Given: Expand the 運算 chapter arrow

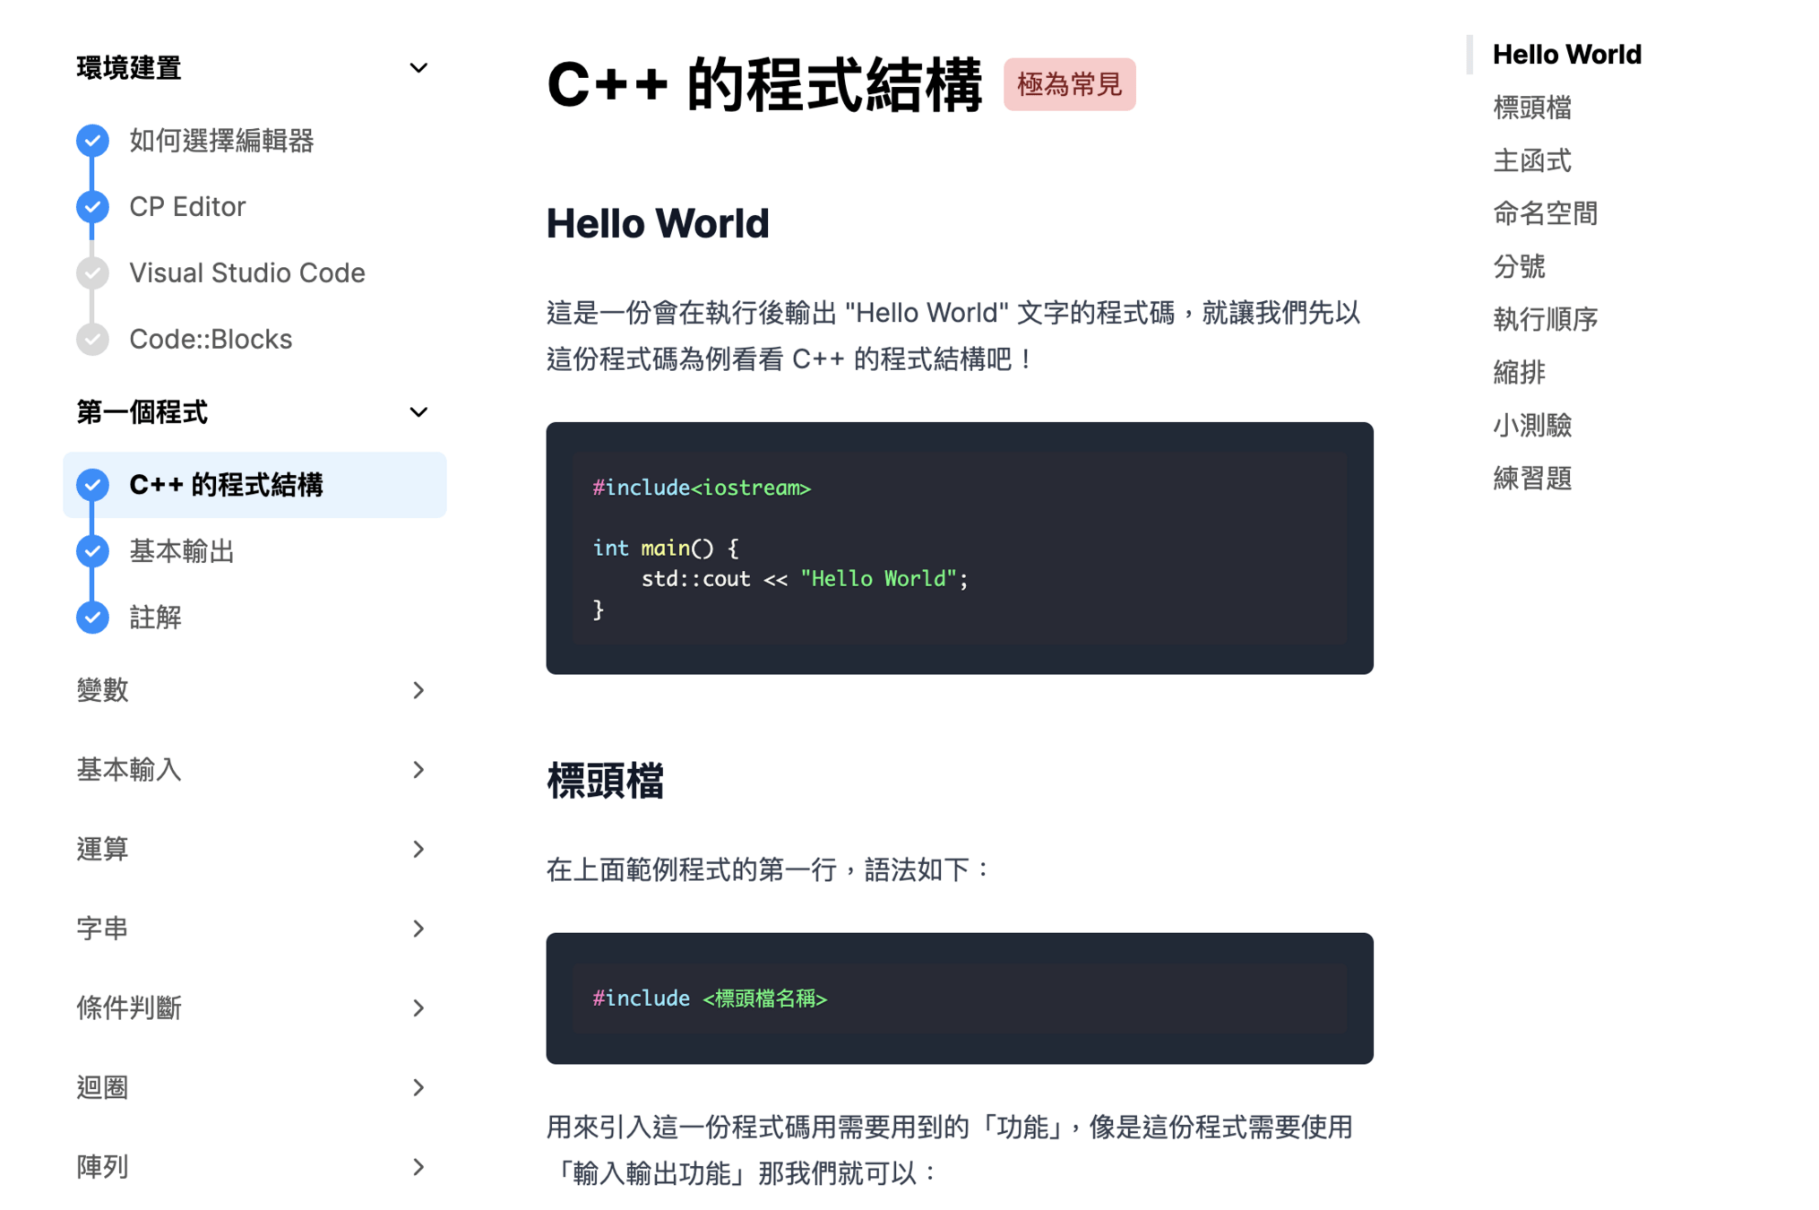Looking at the screenshot, I should pos(418,849).
